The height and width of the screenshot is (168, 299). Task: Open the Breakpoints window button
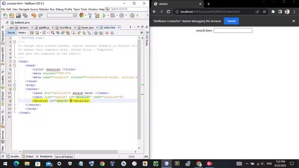44,156
